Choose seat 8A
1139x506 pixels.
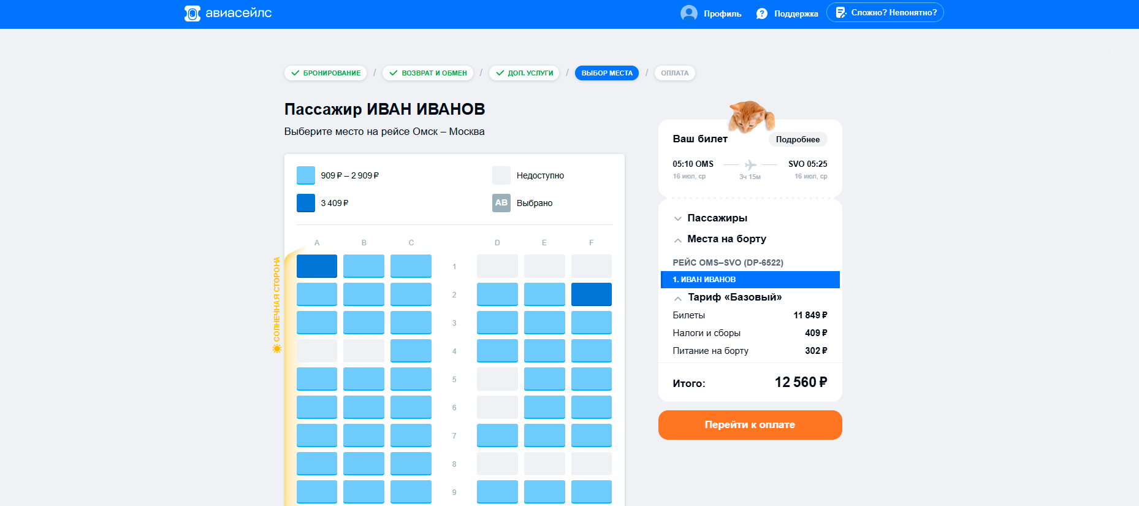317,464
